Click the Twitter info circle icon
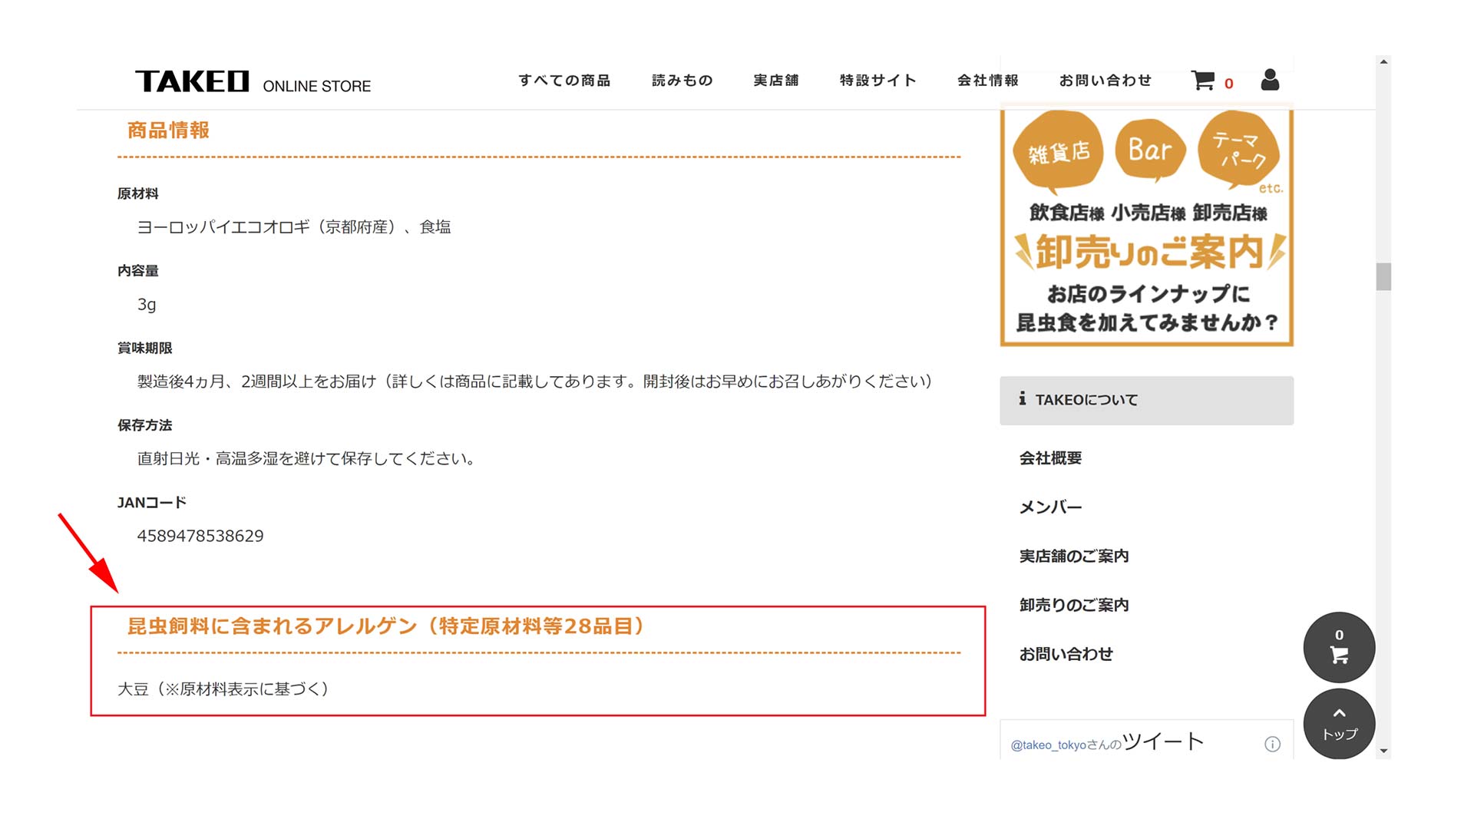Viewport: 1474px width, 829px height. coord(1272,744)
